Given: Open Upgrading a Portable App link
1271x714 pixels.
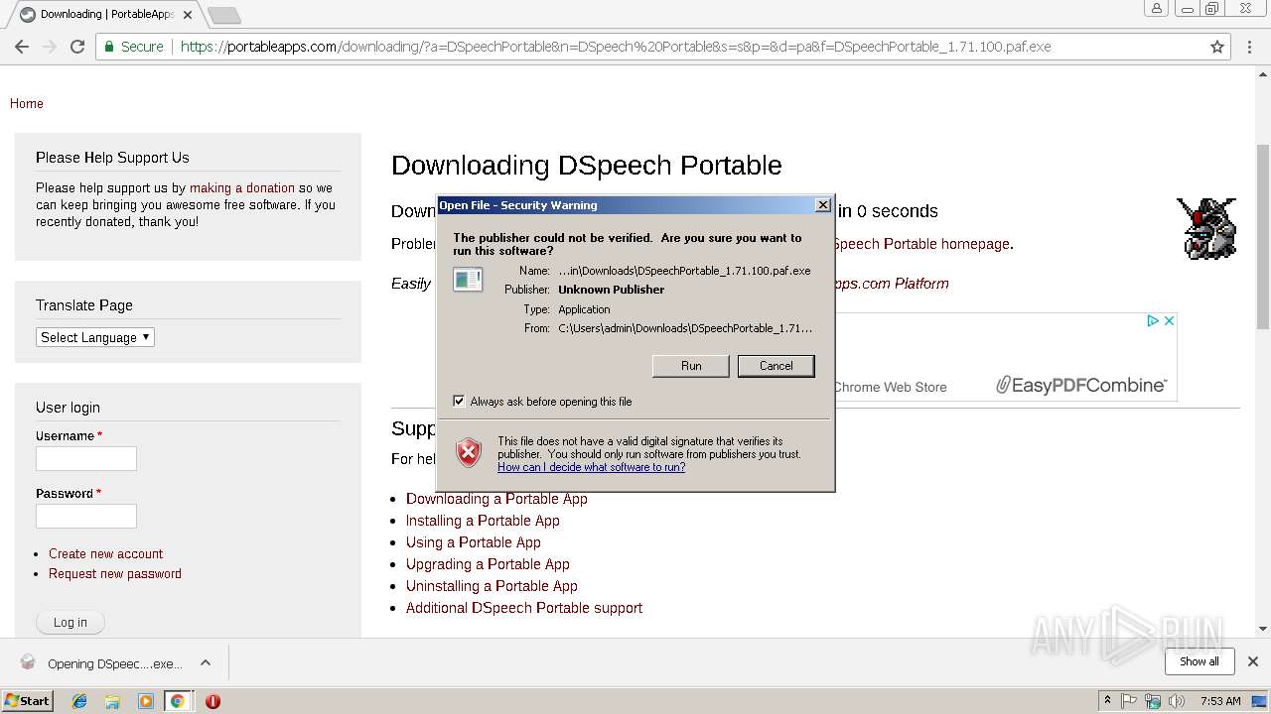Looking at the screenshot, I should pos(488,564).
